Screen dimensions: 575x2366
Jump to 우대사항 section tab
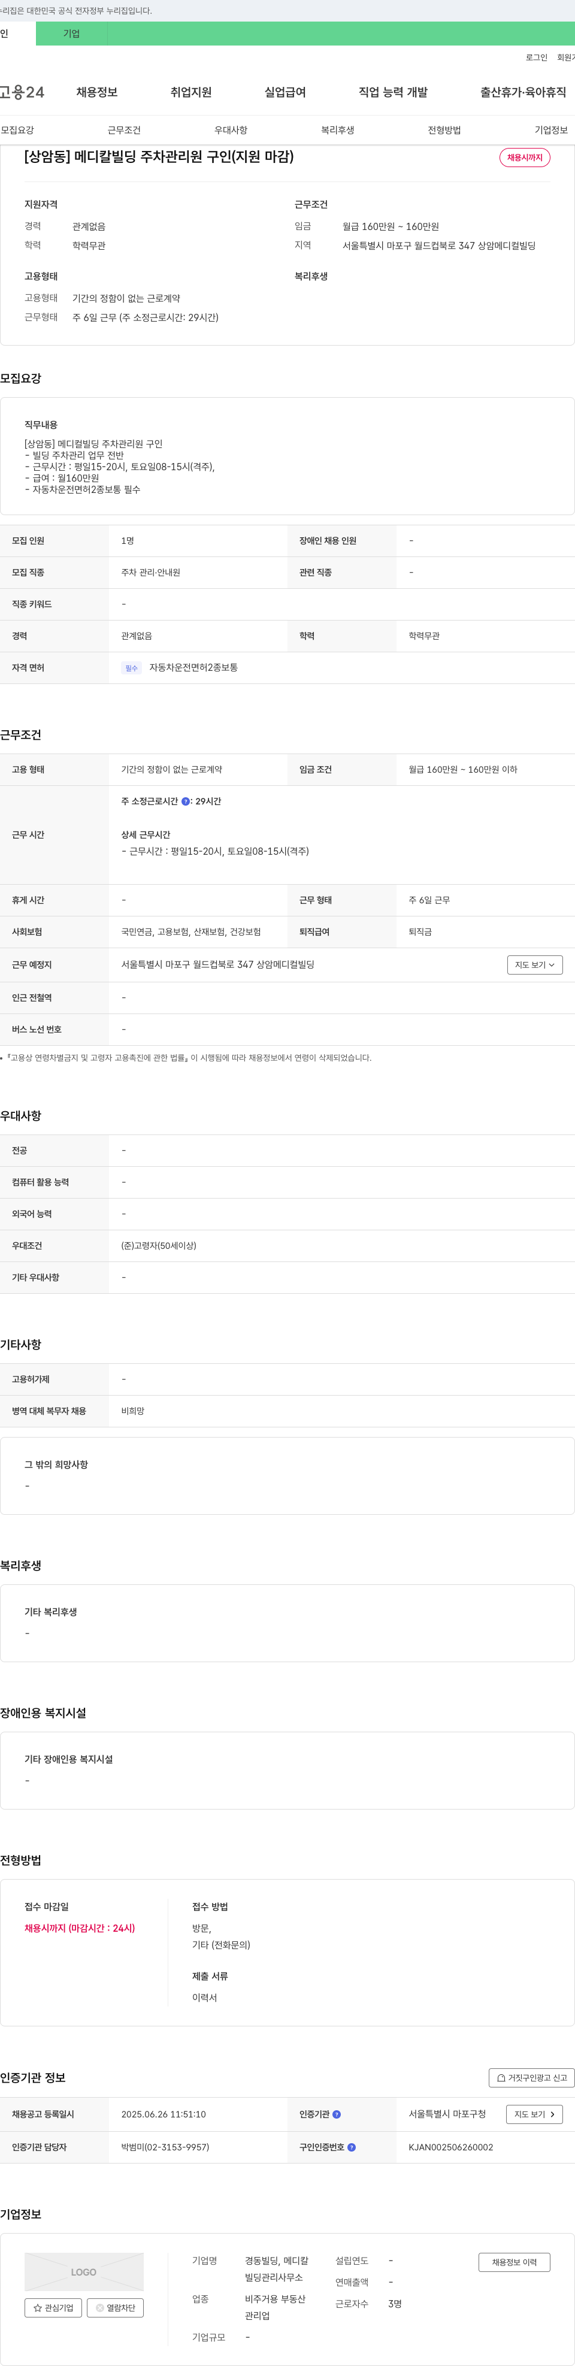pos(231,129)
